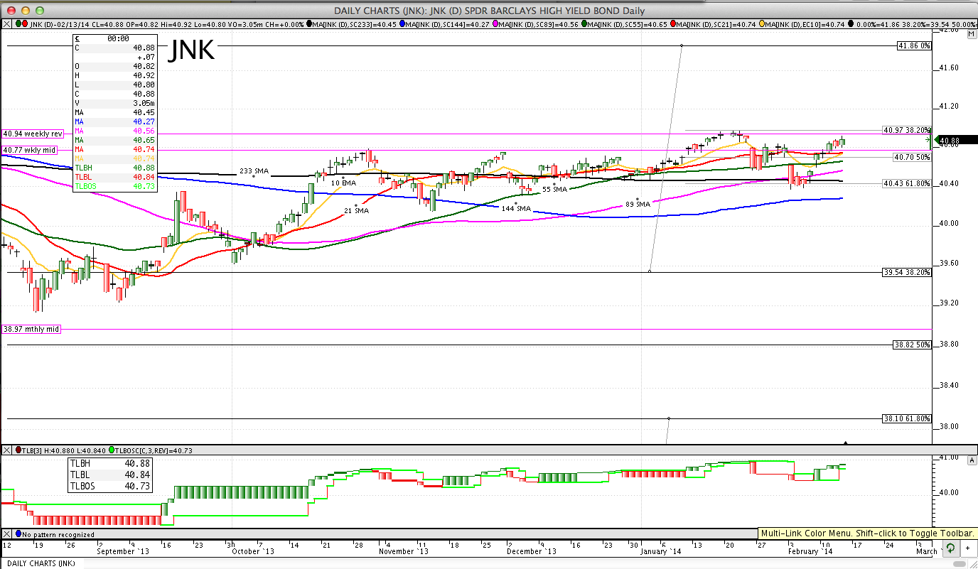Click the green TLBOSC legend dot
The image size is (978, 569).
[x=112, y=450]
